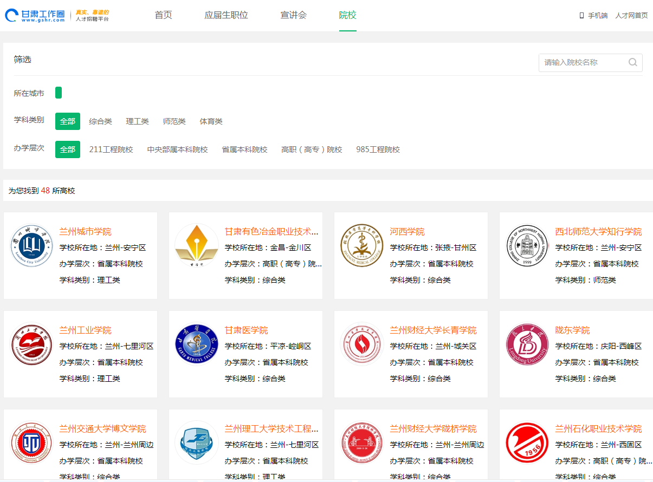653x482 pixels.
Task: Open 兰州石化职业技术学院 logo thumbnail
Action: pyautogui.click(x=527, y=443)
